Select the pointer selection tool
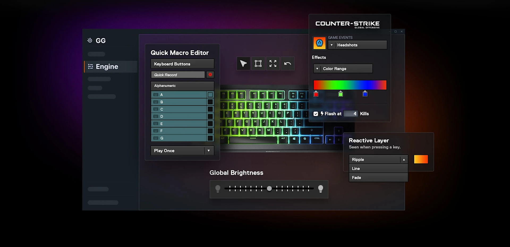Viewport: 510px width, 247px height. [x=243, y=63]
